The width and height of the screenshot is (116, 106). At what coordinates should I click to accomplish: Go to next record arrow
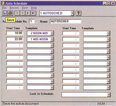pyautogui.click(x=28, y=13)
